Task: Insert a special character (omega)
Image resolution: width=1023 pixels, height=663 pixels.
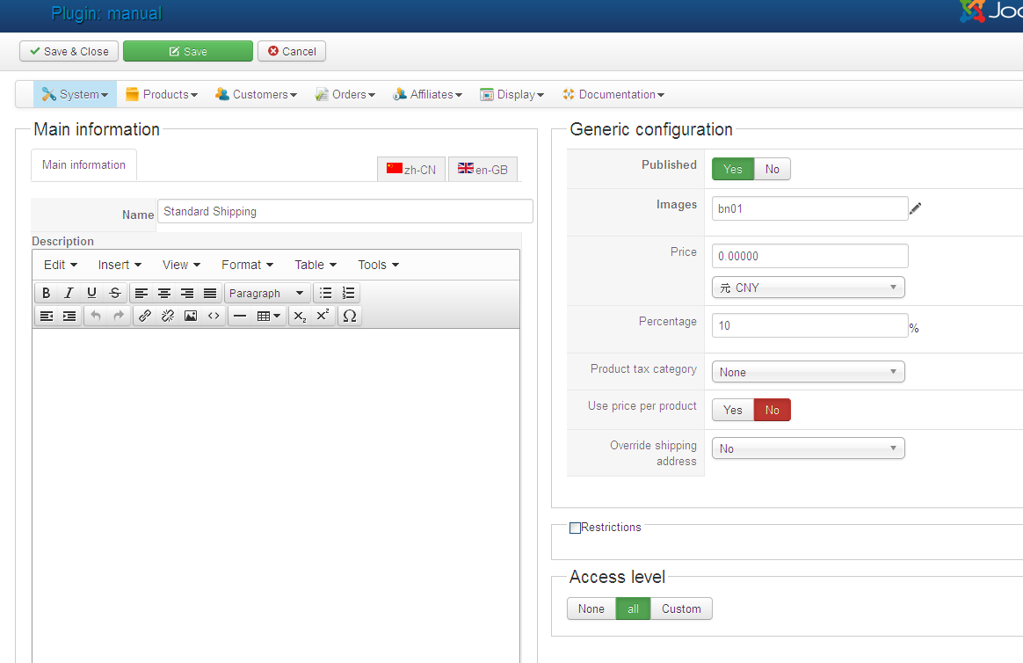Action: [350, 316]
